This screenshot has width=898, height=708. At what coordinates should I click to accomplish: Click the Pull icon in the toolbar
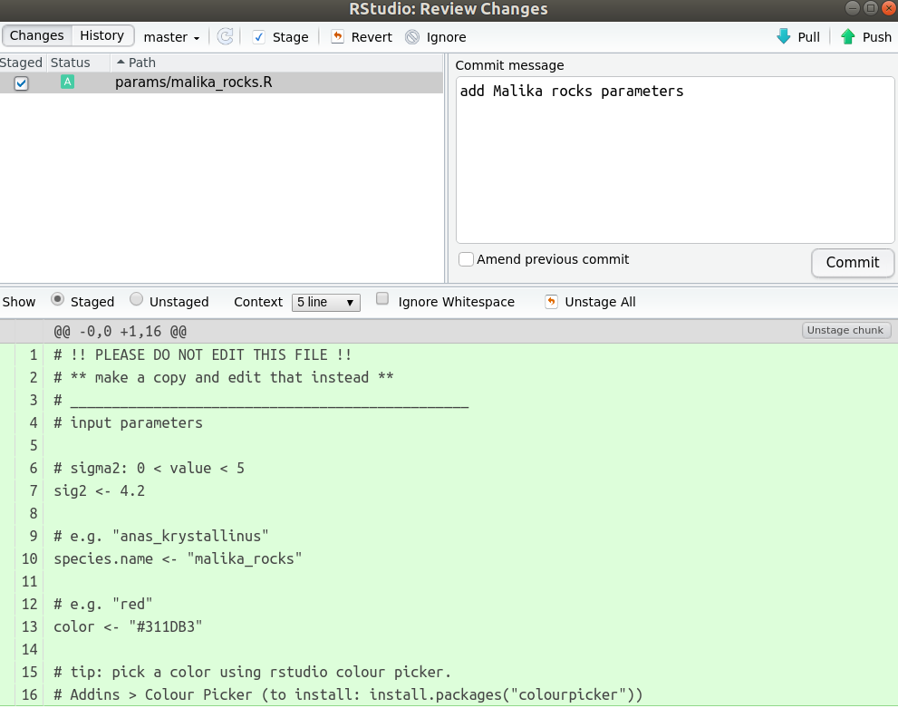point(781,36)
